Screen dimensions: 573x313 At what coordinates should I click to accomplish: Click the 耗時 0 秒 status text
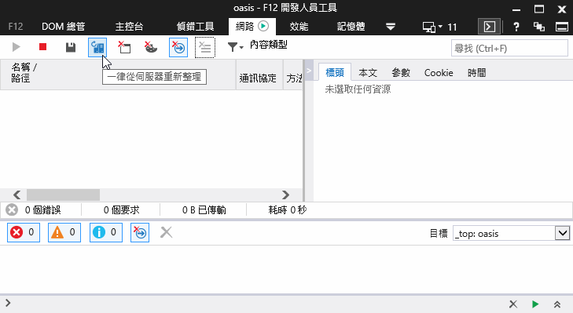point(288,210)
